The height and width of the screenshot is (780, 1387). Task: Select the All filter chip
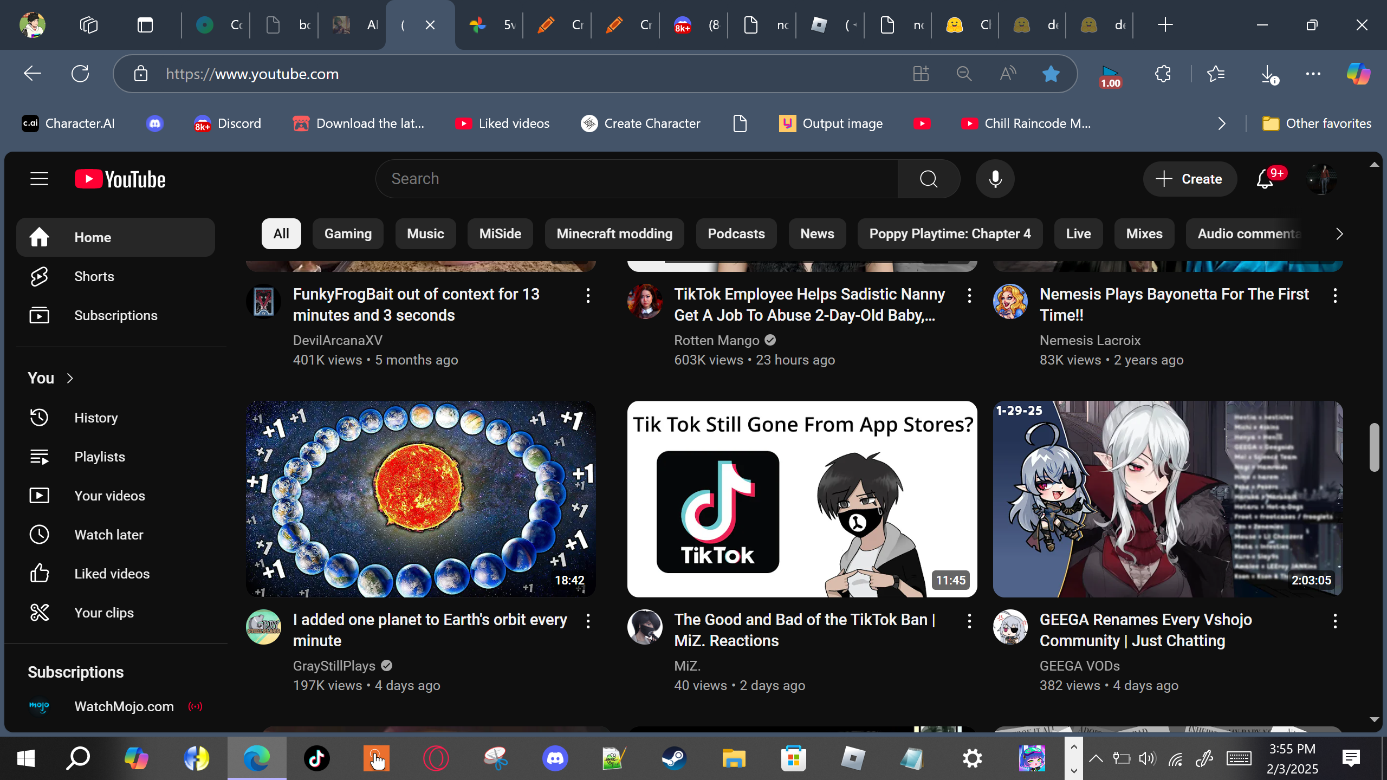[x=281, y=234]
